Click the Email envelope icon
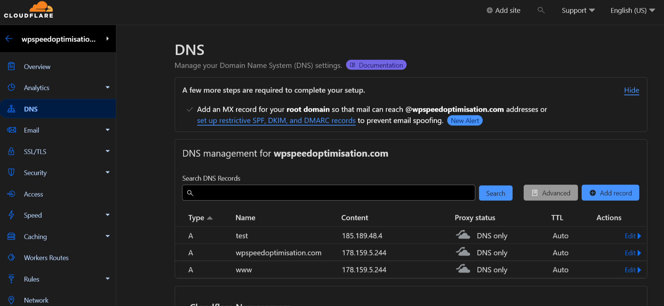Viewport: 664px width, 306px height. pos(11,130)
